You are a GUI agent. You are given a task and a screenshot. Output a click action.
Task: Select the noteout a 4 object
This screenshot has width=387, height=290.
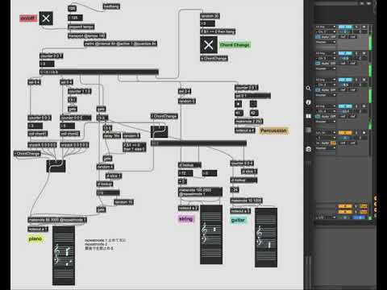[244, 130]
